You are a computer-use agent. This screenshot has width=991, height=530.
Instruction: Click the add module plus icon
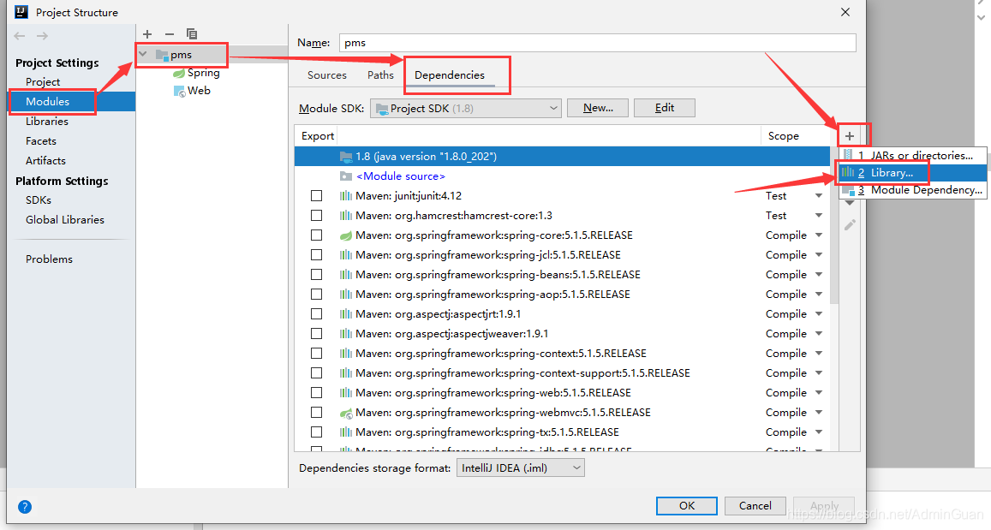147,34
